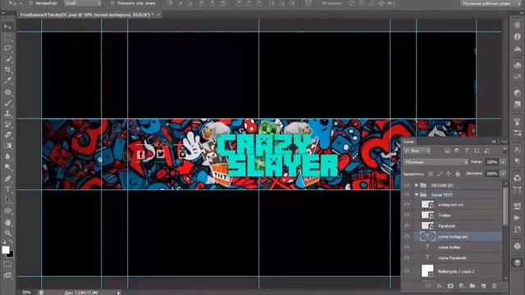Open the layer blend mode dropdown
This screenshot has width=525, height=295.
tap(436, 162)
